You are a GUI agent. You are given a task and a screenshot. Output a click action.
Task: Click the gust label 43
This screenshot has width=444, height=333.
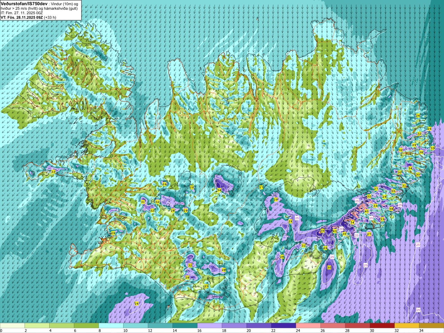coord(335,231)
